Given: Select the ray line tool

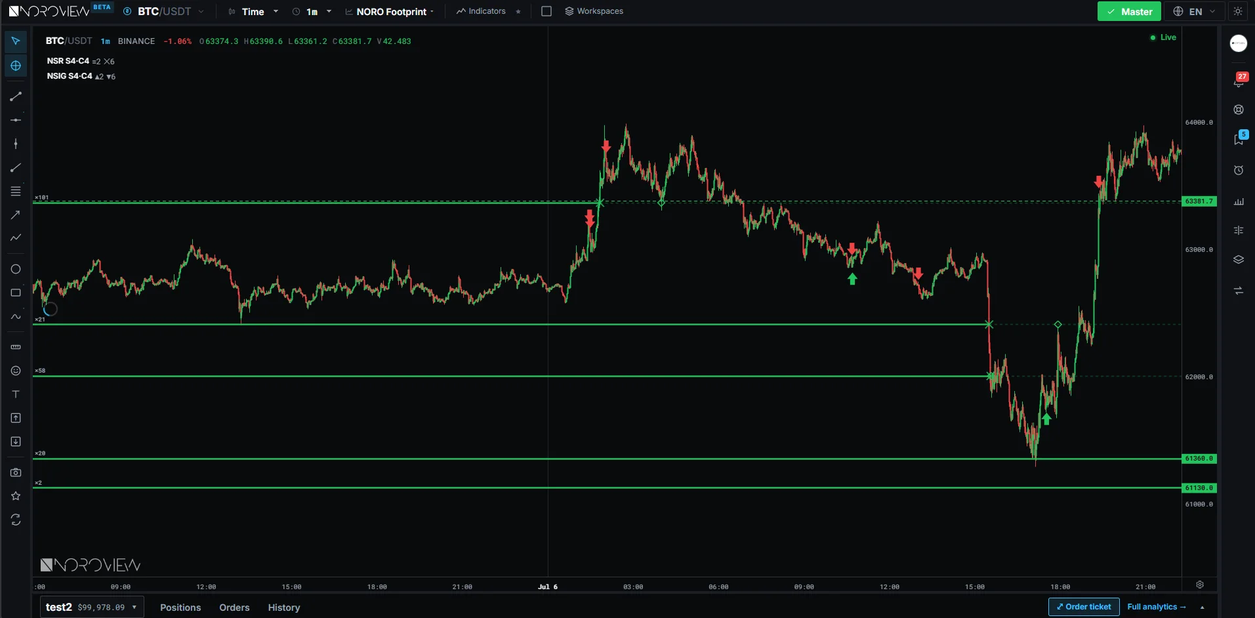Looking at the screenshot, I should pyautogui.click(x=16, y=168).
